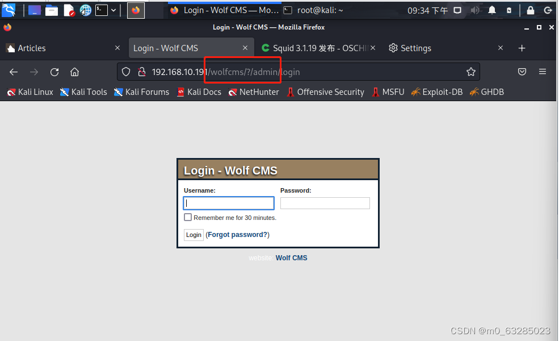Check Remember me for 30 minutes
Viewport: 559px width, 341px height.
(x=188, y=217)
